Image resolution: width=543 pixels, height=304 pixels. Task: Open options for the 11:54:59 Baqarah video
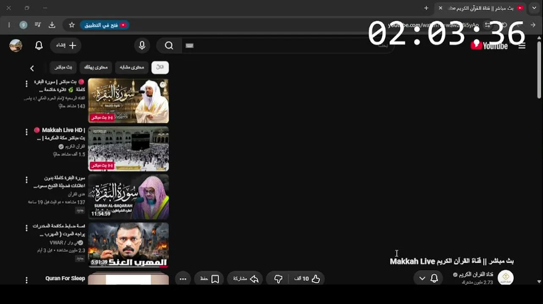(26, 180)
